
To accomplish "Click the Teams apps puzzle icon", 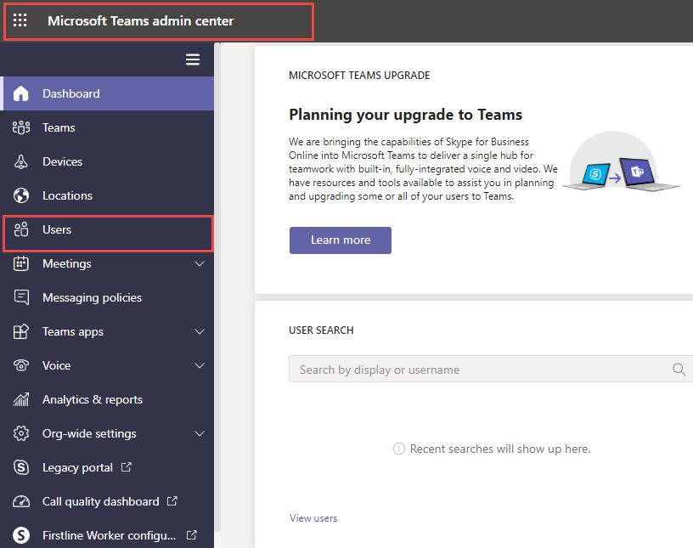I will coord(20,331).
